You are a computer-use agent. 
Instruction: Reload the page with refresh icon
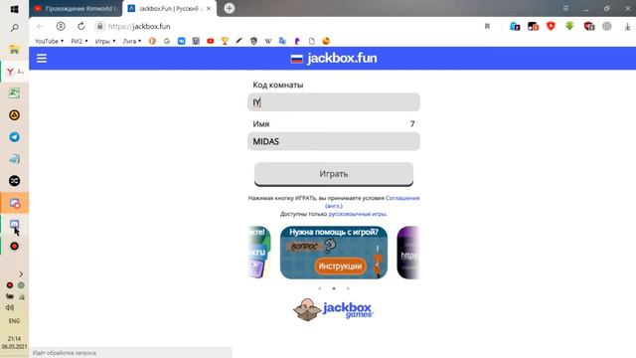point(81,27)
